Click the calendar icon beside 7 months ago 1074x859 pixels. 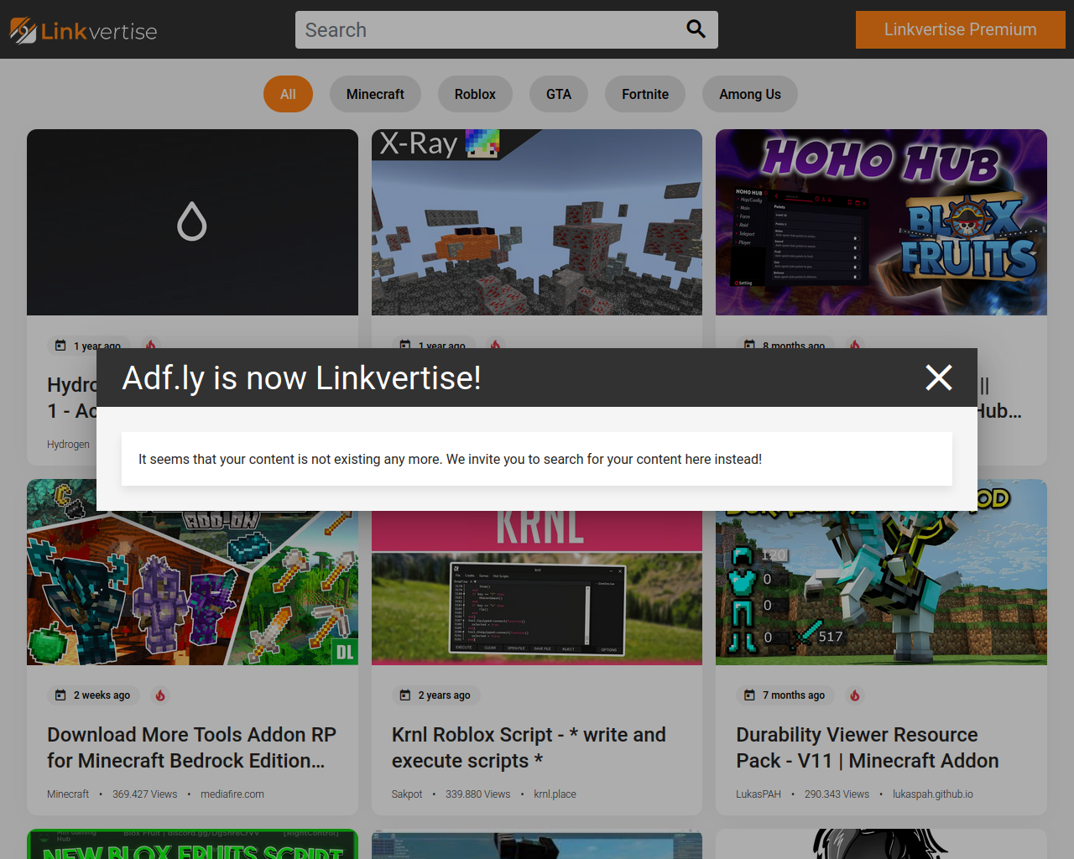click(x=749, y=695)
